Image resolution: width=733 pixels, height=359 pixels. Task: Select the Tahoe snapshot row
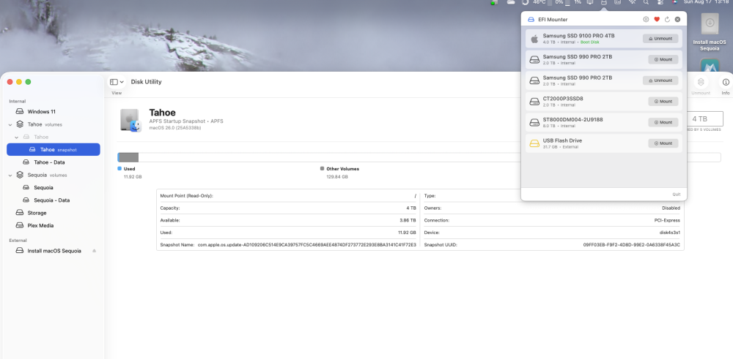54,150
